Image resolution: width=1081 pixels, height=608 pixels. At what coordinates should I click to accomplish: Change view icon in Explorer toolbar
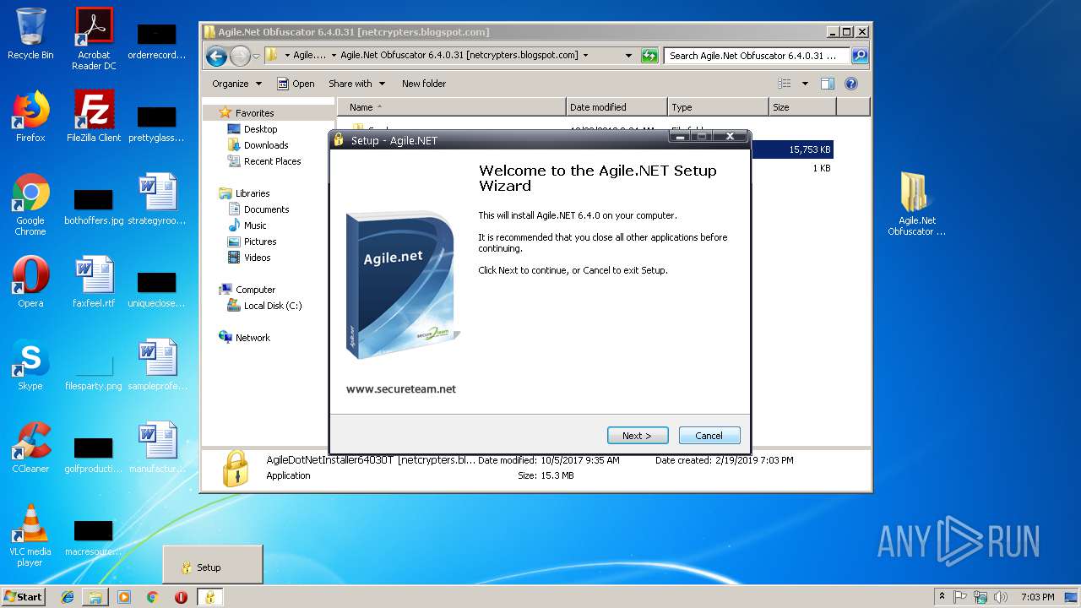coord(785,84)
